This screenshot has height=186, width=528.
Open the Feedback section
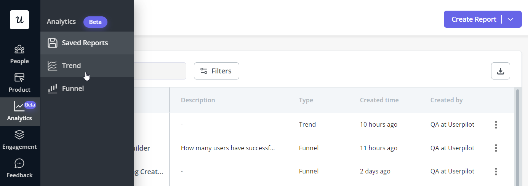point(19,169)
